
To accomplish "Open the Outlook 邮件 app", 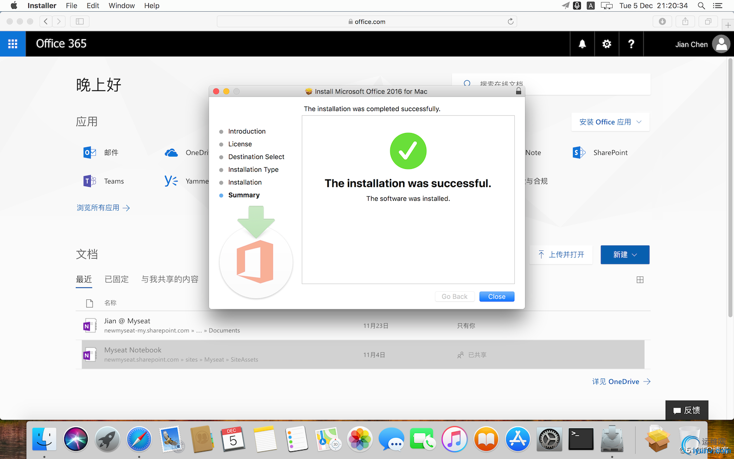I will coord(101,152).
